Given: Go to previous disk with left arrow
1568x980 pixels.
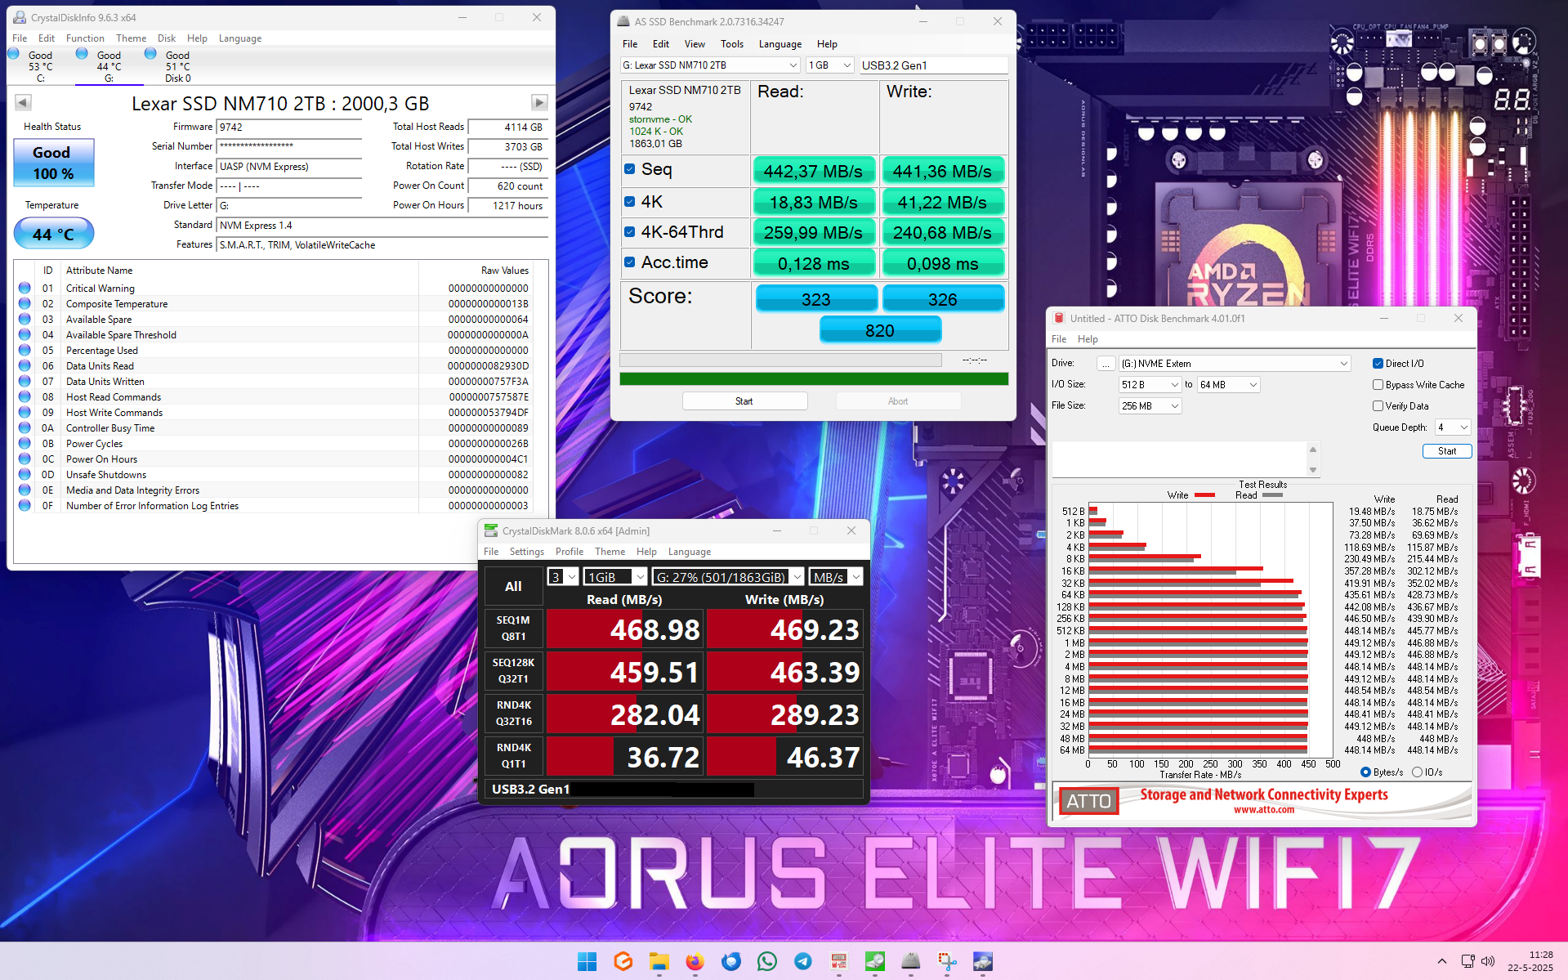Looking at the screenshot, I should tap(23, 102).
